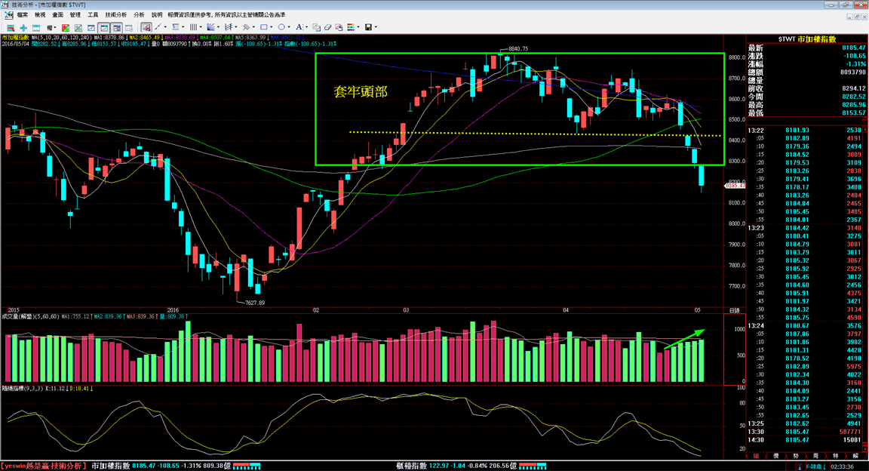Expand the horizontal levels tool dropdown arrow
The width and height of the screenshot is (869, 471).
point(183,27)
